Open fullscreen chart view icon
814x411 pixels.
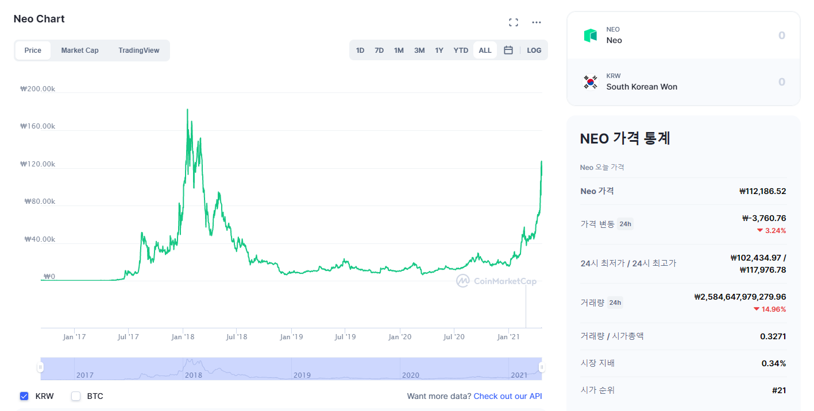point(514,22)
